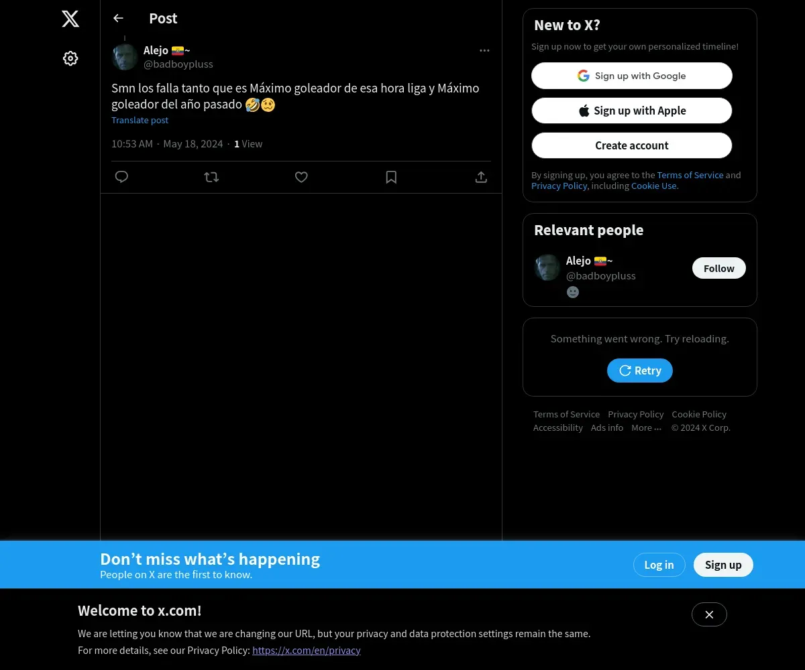Share the post via upload arrow icon
Viewport: 805px width, 670px height.
click(x=481, y=177)
